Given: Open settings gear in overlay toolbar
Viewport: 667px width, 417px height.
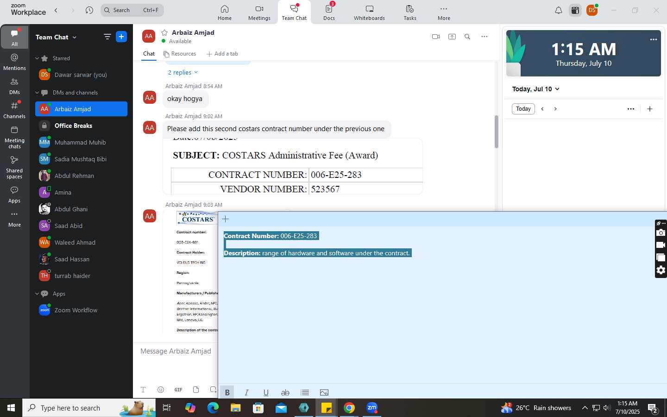Looking at the screenshot, I should (x=661, y=270).
